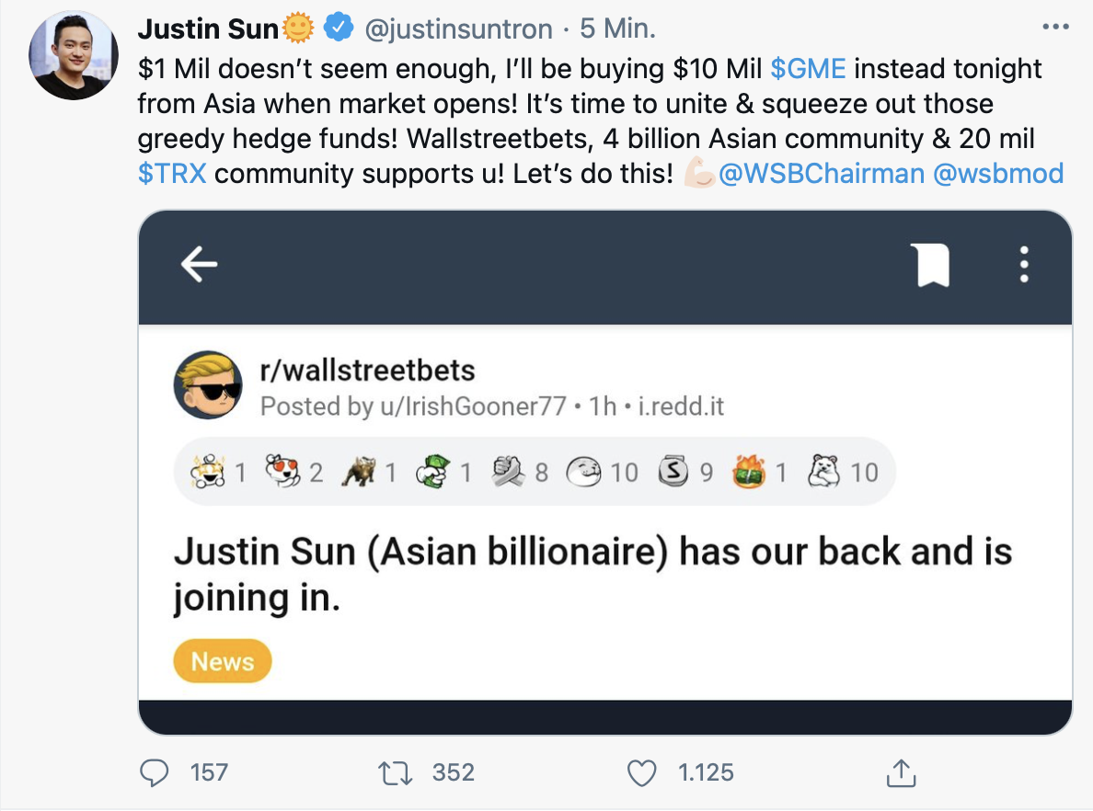
Task: Open vertical dots menu in Reddit header
Action: (x=1023, y=266)
